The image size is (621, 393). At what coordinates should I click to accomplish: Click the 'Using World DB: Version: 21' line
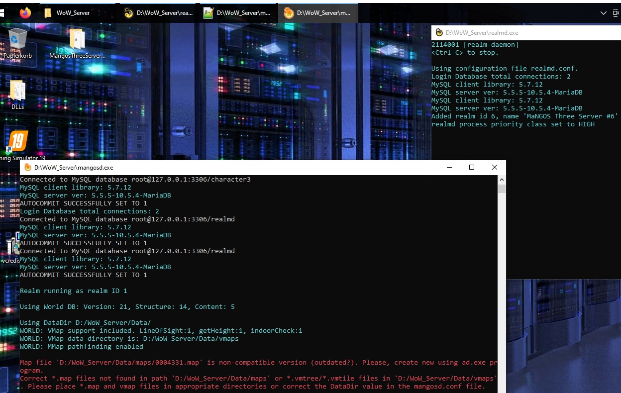pos(127,307)
